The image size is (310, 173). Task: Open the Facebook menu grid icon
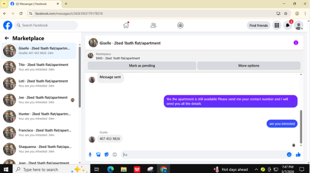point(277,25)
